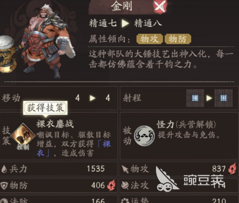Click the arrow between 精通七 and 精通八

coord(125,23)
